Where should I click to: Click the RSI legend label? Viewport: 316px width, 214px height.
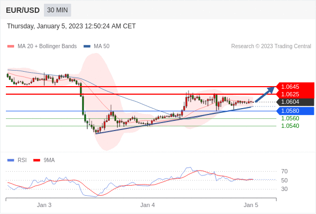pyautogui.click(x=22, y=160)
